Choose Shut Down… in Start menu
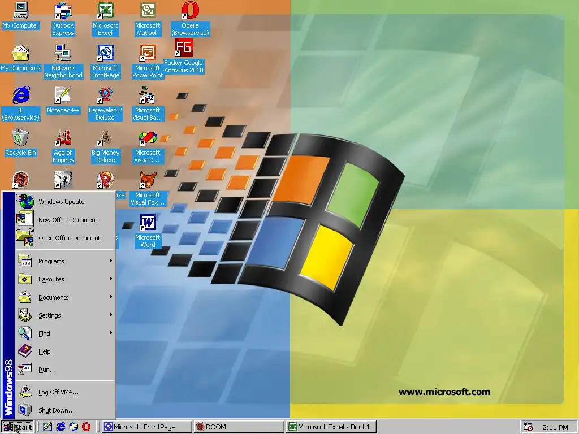This screenshot has height=434, width=579. click(x=66, y=410)
